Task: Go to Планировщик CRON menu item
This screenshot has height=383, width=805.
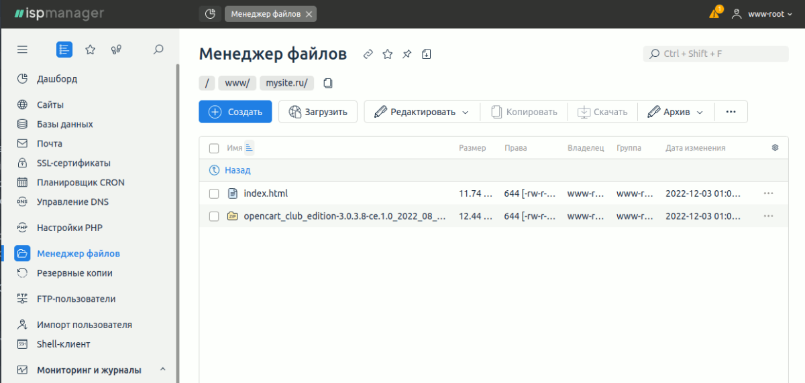Action: coord(80,182)
